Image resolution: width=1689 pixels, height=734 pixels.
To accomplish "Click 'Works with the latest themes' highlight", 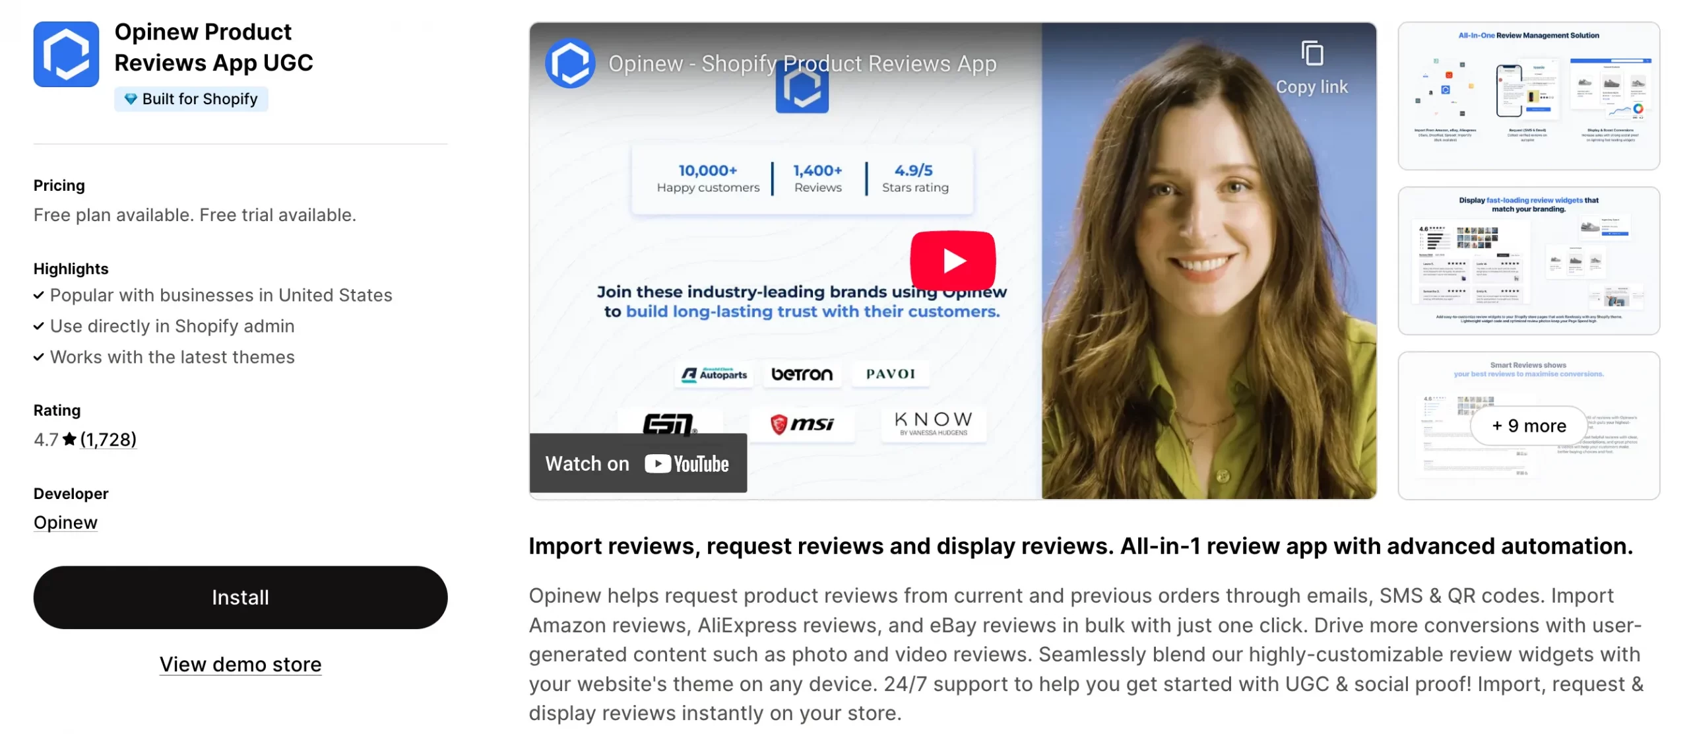I will click(172, 357).
